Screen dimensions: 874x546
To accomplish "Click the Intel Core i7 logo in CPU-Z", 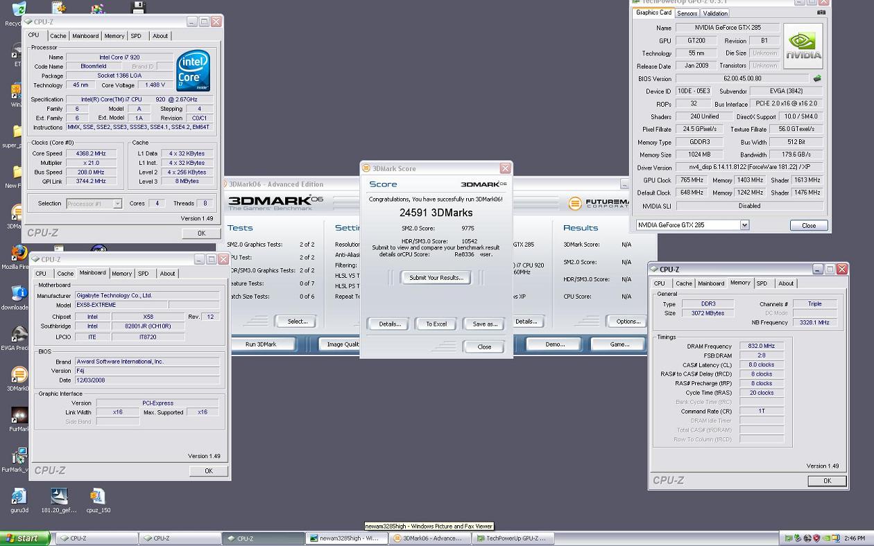I will coord(193,71).
